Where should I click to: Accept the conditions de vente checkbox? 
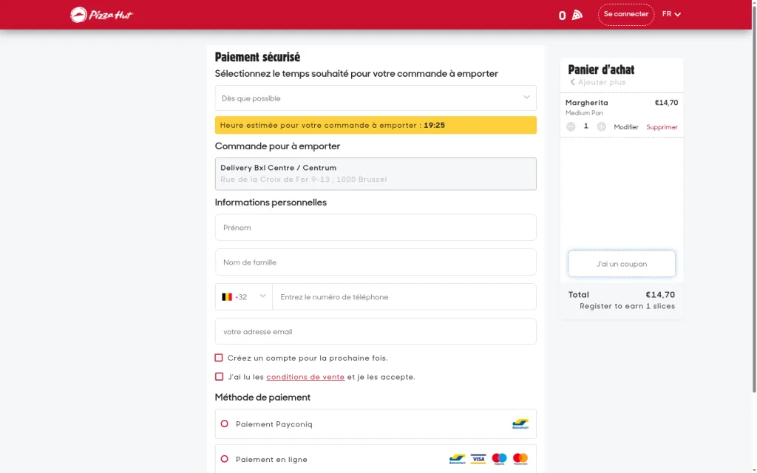click(x=219, y=376)
